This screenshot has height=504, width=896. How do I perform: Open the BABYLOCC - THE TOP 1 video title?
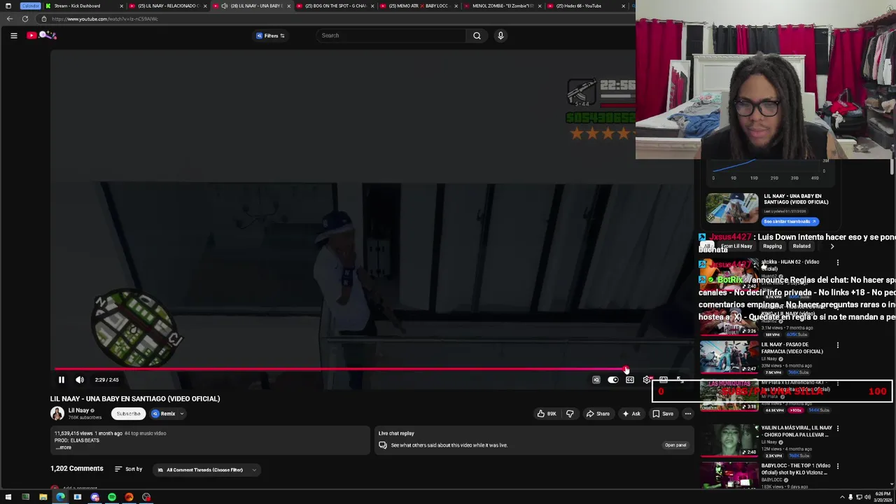click(796, 469)
